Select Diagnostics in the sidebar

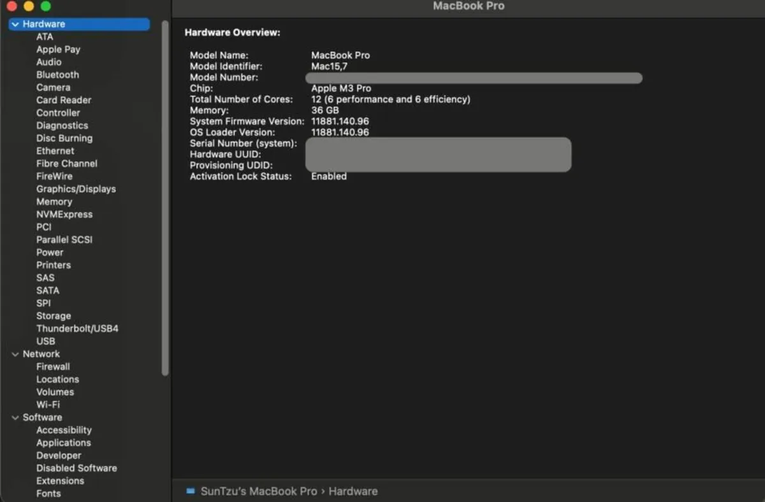coord(62,125)
